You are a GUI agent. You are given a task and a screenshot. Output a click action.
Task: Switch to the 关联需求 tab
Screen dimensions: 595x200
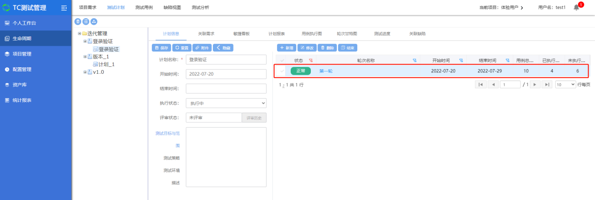(206, 34)
